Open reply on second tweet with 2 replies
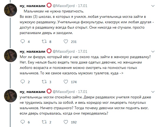The image size is (161, 127). point(23,82)
